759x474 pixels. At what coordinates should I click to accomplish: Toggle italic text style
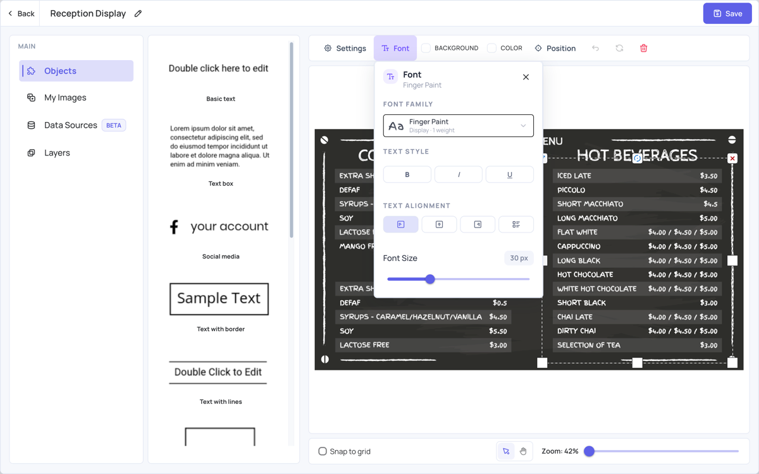pos(459,174)
